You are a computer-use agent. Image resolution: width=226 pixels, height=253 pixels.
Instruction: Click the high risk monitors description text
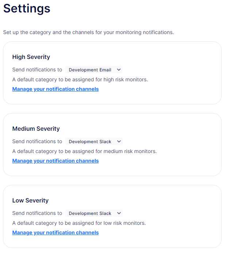point(80,79)
